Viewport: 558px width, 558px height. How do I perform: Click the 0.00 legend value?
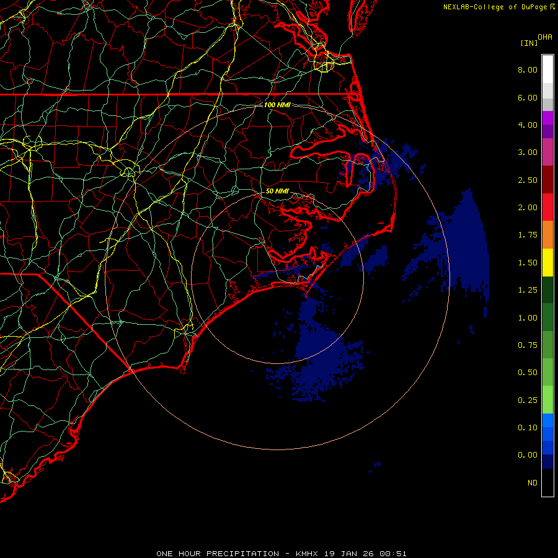point(528,455)
